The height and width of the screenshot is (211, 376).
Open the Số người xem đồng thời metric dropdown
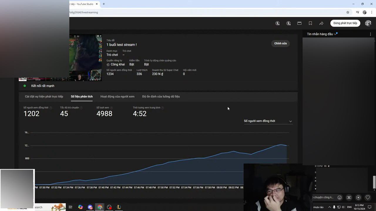tap(268, 121)
